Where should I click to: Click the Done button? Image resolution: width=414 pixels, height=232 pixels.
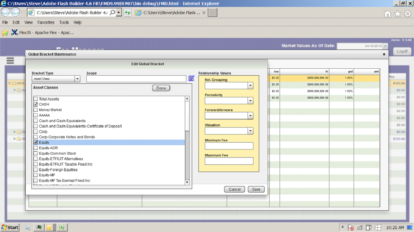pos(161,88)
